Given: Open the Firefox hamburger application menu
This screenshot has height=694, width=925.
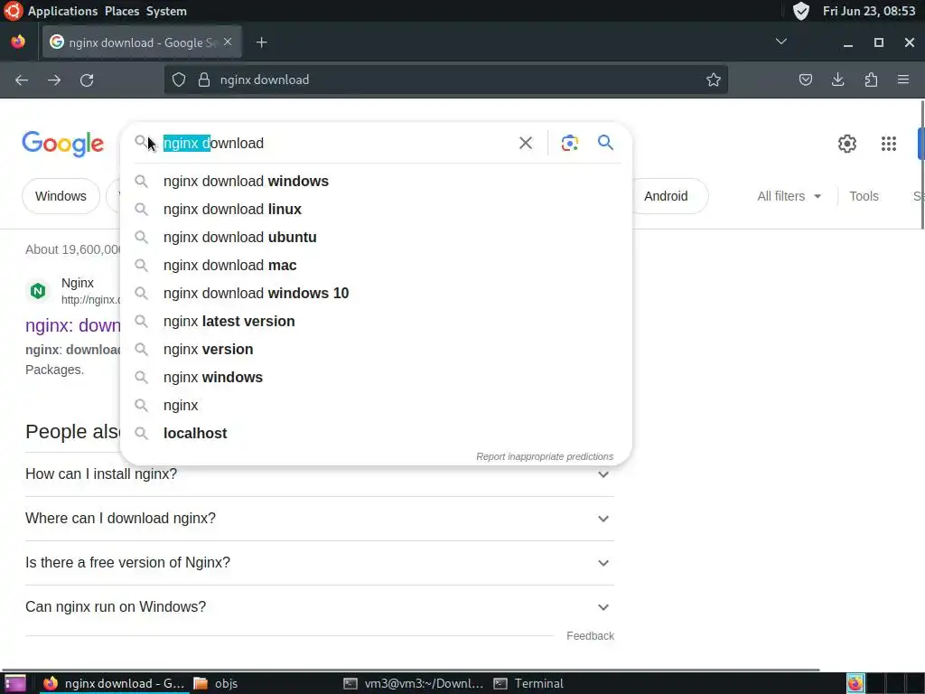Looking at the screenshot, I should click(903, 80).
